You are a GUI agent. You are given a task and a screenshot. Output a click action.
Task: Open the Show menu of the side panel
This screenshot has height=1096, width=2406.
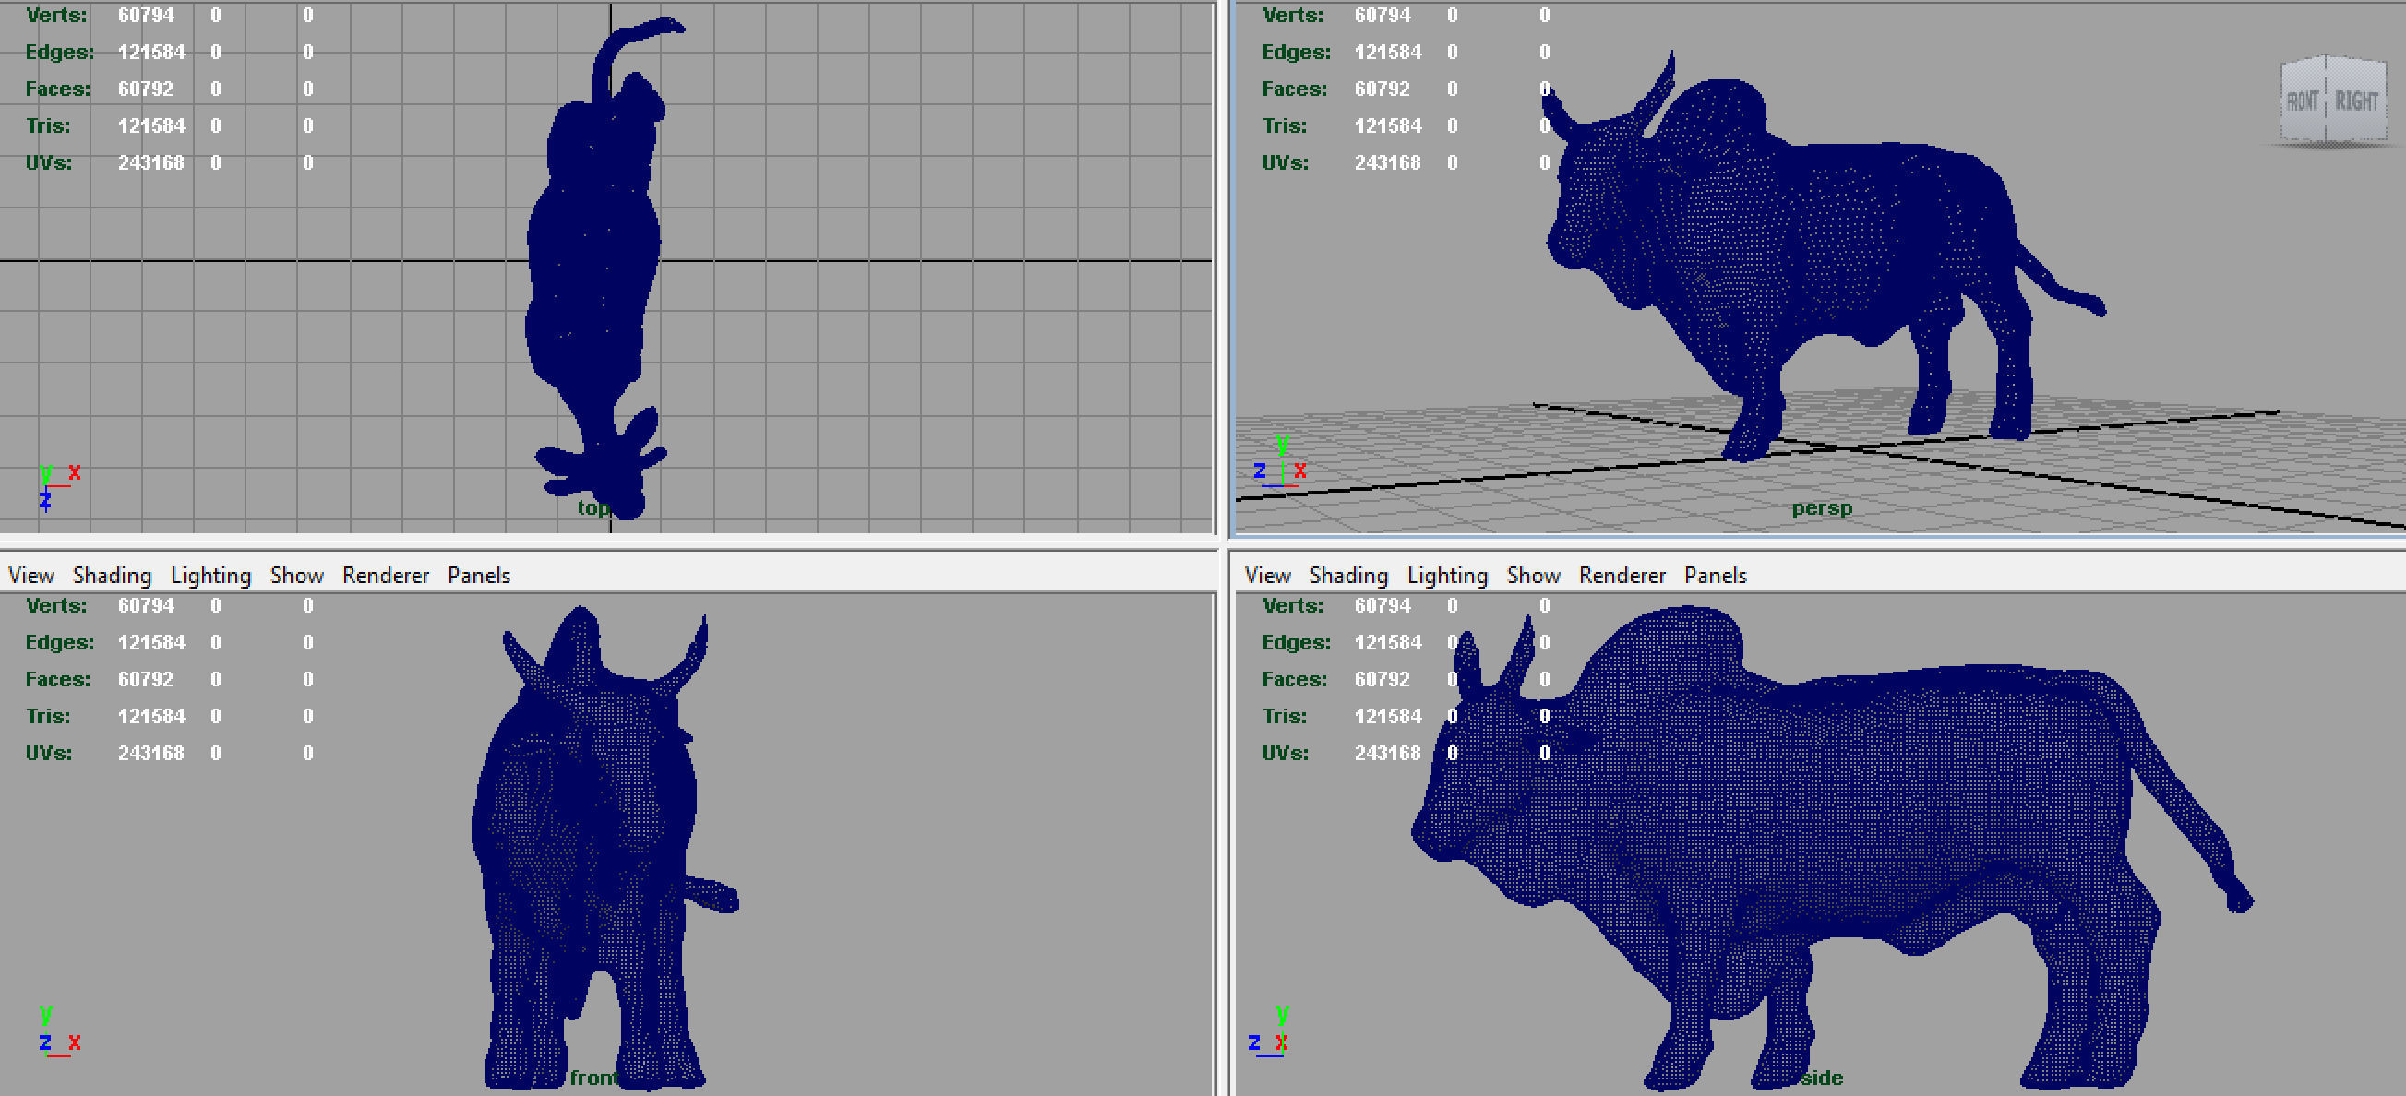click(1533, 575)
